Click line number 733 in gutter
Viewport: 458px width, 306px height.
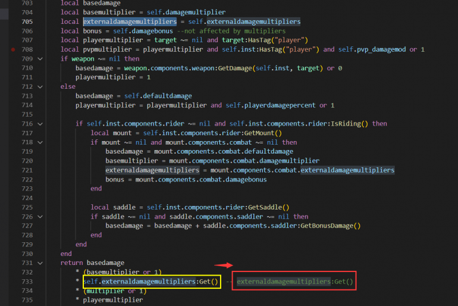click(27, 282)
